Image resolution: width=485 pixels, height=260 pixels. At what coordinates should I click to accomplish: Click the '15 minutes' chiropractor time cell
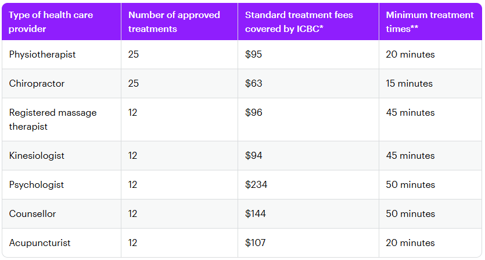click(409, 84)
